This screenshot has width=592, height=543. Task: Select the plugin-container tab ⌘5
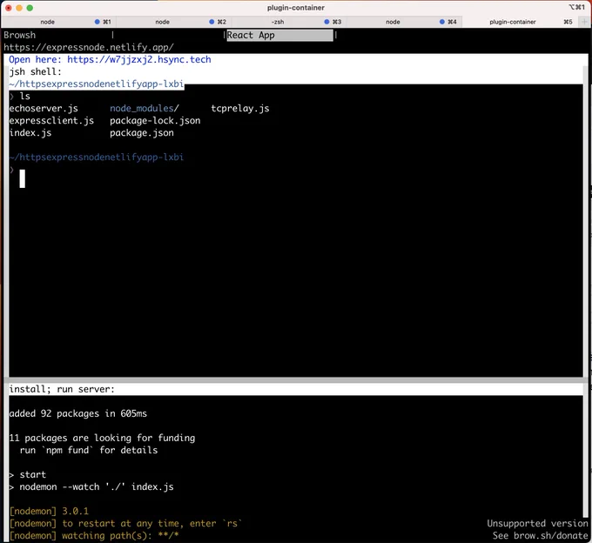(521, 22)
